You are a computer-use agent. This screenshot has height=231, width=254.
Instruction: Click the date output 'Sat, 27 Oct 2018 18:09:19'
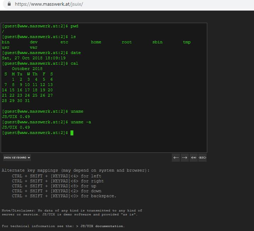point(34,58)
